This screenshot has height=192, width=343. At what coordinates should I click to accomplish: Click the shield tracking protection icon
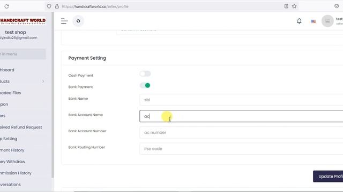(x=49, y=6)
